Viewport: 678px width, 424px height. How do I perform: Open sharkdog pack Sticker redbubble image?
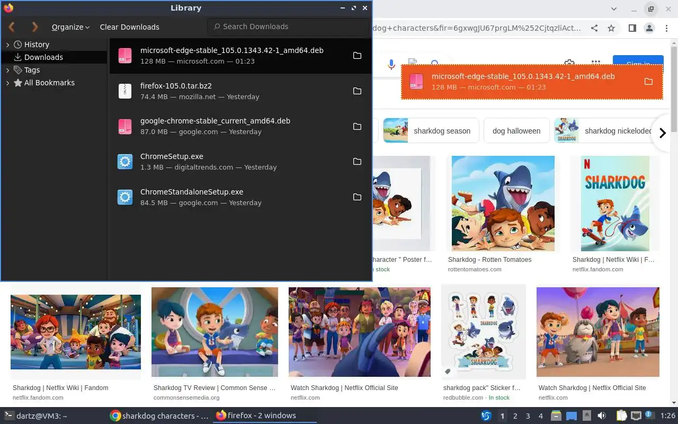[484, 332]
